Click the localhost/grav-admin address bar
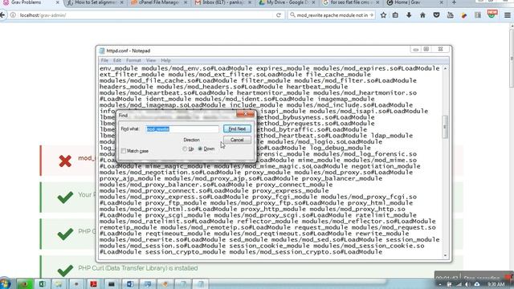This screenshot has width=514, height=289. coord(141,15)
